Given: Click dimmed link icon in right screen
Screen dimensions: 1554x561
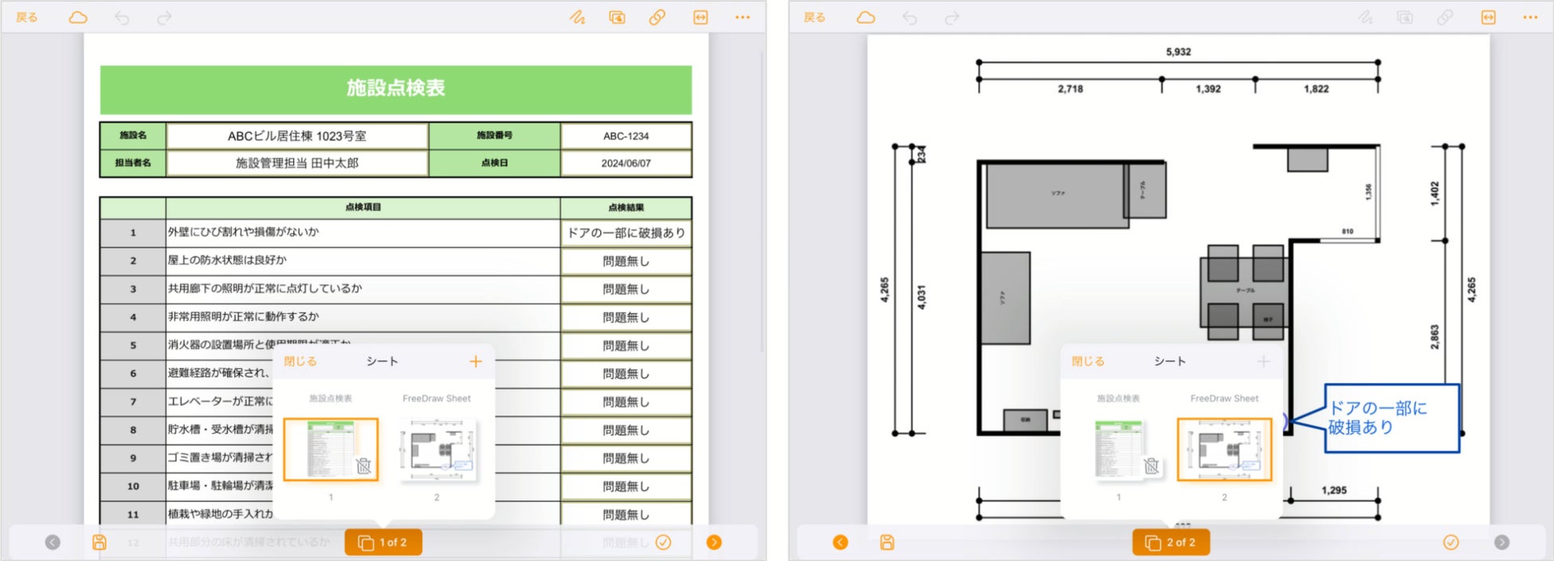Looking at the screenshot, I should pos(1446,18).
